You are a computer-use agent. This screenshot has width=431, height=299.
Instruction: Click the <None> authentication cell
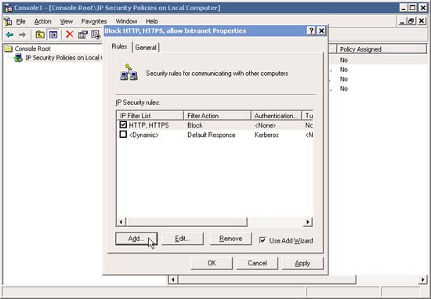pos(265,125)
